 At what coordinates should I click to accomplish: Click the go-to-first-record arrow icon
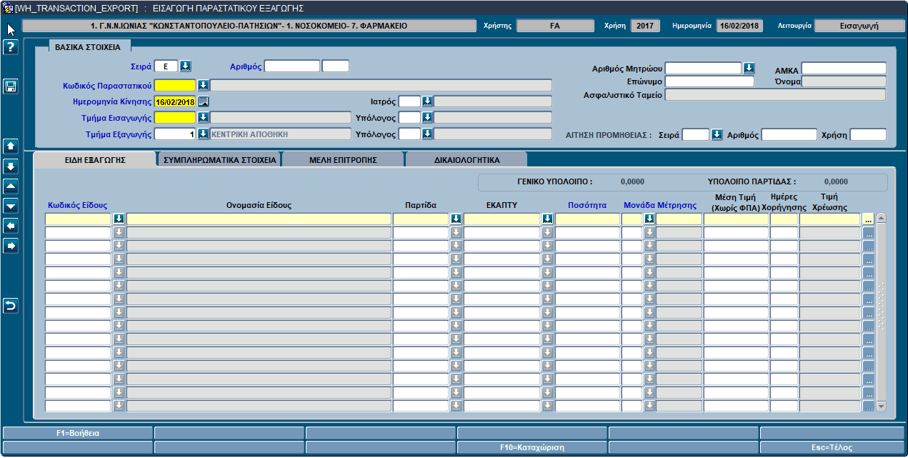(x=11, y=146)
